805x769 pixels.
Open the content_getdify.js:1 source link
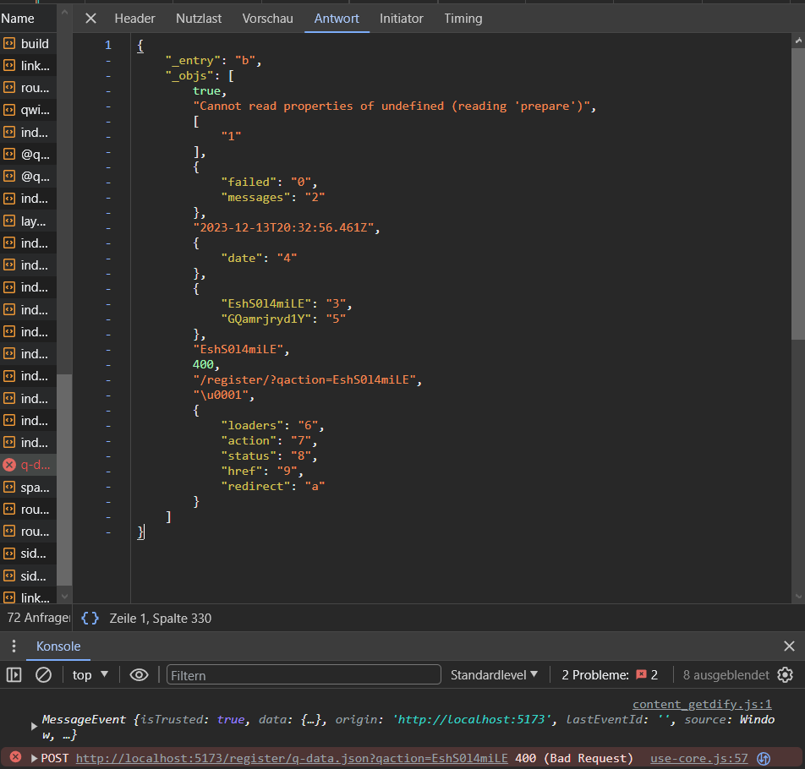[702, 704]
